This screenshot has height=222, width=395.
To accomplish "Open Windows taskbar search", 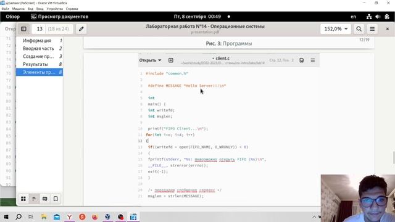I will point(19,216).
